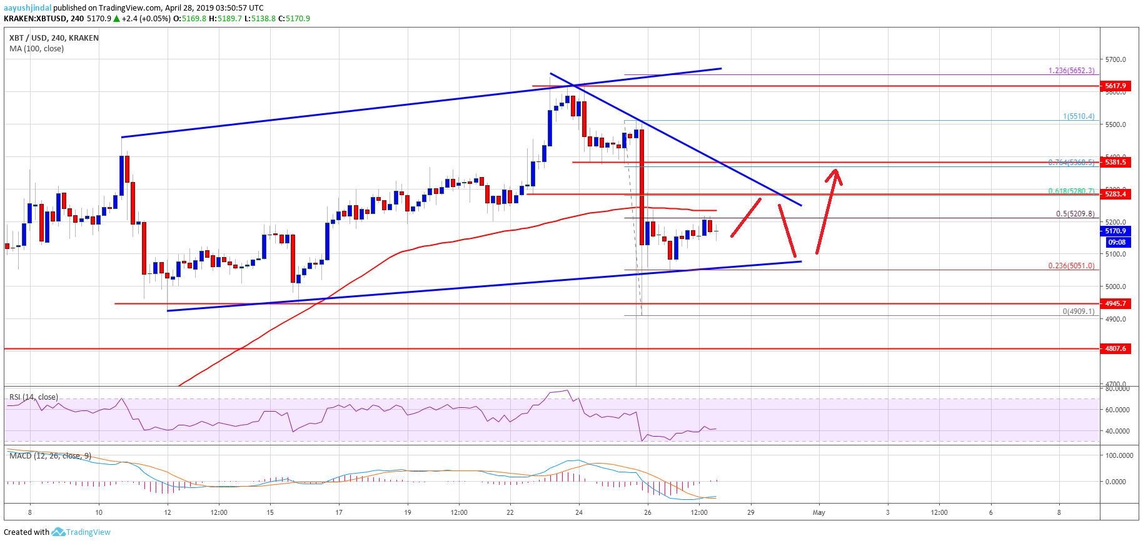Click the aayushjindal author name link
This screenshot has height=543, width=1143.
tap(28, 8)
